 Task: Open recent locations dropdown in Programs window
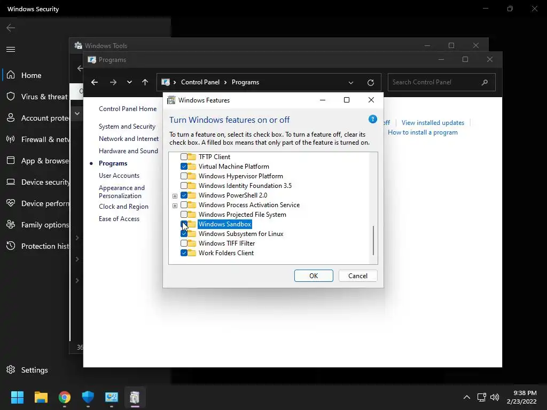[129, 82]
